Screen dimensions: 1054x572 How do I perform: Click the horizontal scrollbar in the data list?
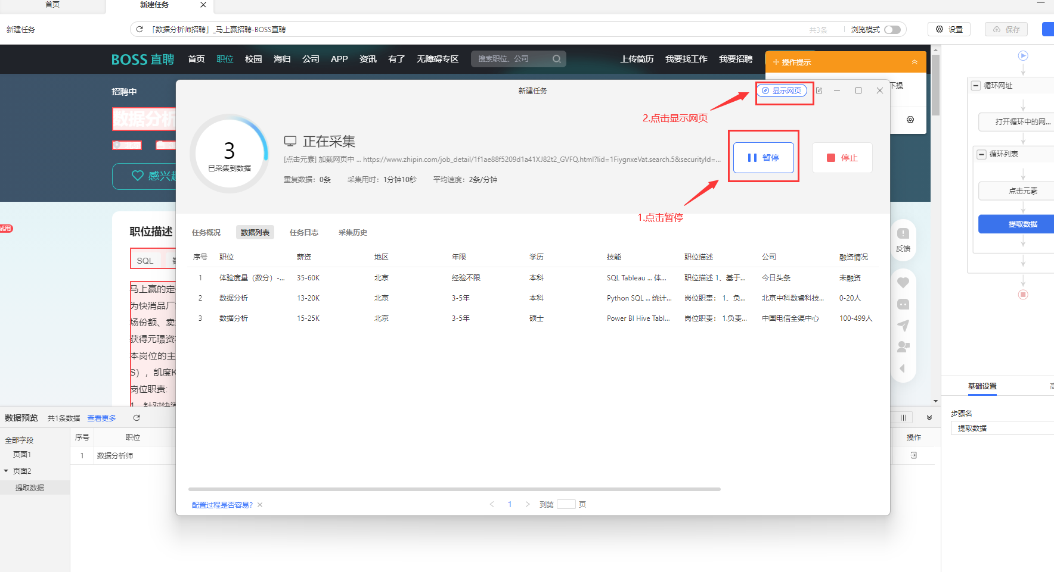(x=454, y=489)
